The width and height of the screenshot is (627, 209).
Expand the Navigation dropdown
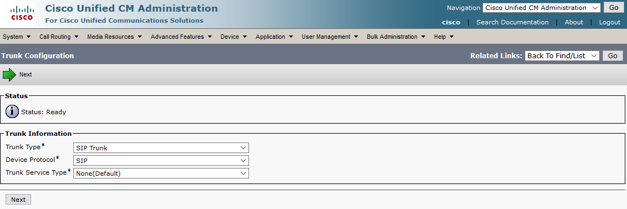(x=541, y=8)
